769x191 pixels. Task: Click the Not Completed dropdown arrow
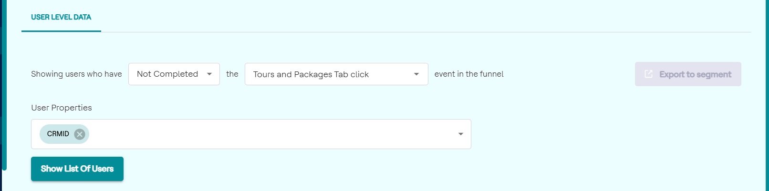[x=209, y=74]
